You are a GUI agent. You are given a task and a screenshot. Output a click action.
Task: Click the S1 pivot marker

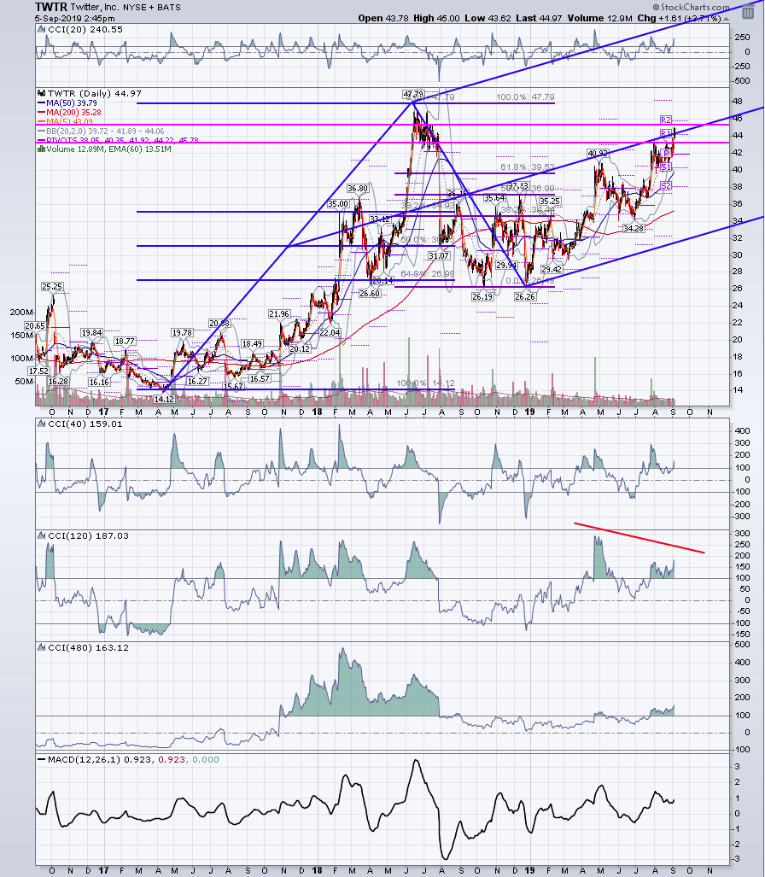[665, 167]
